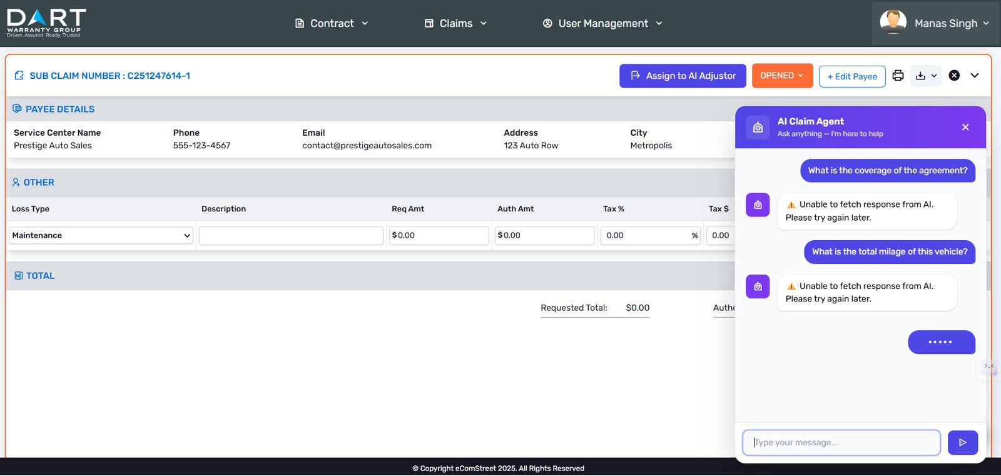Expand the OPENED status dropdown
1001x476 pixels.
(x=782, y=76)
